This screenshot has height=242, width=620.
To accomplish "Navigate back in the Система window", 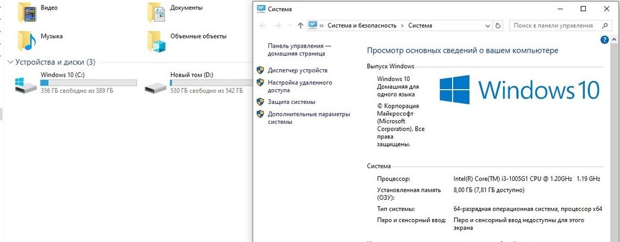I will 263,25.
